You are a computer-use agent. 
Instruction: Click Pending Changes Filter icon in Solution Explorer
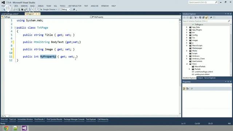(x=196, y=17)
